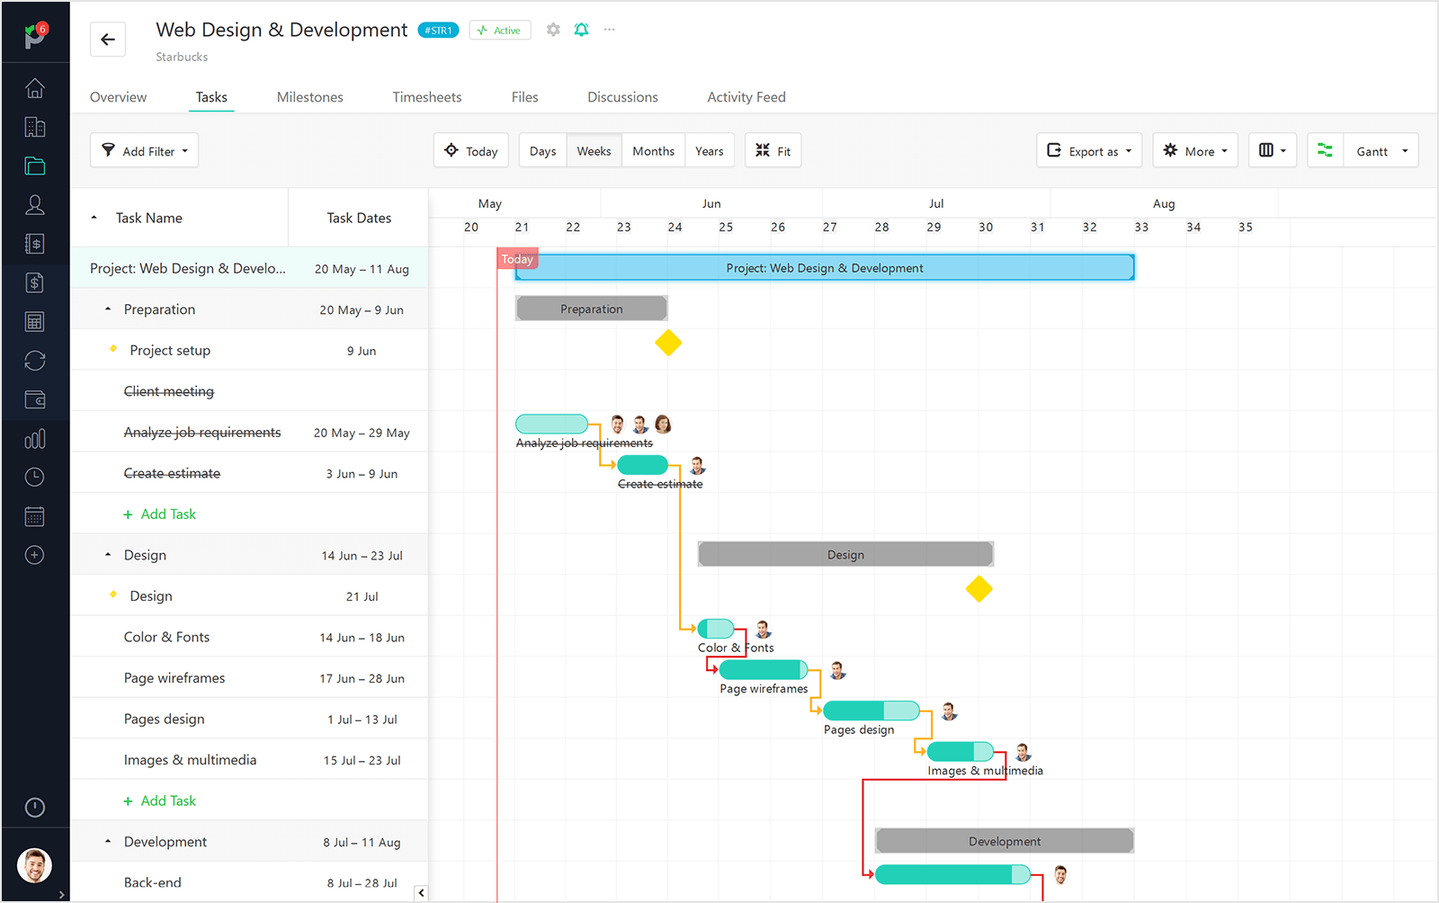Switch to the Overview tab

coord(118,97)
